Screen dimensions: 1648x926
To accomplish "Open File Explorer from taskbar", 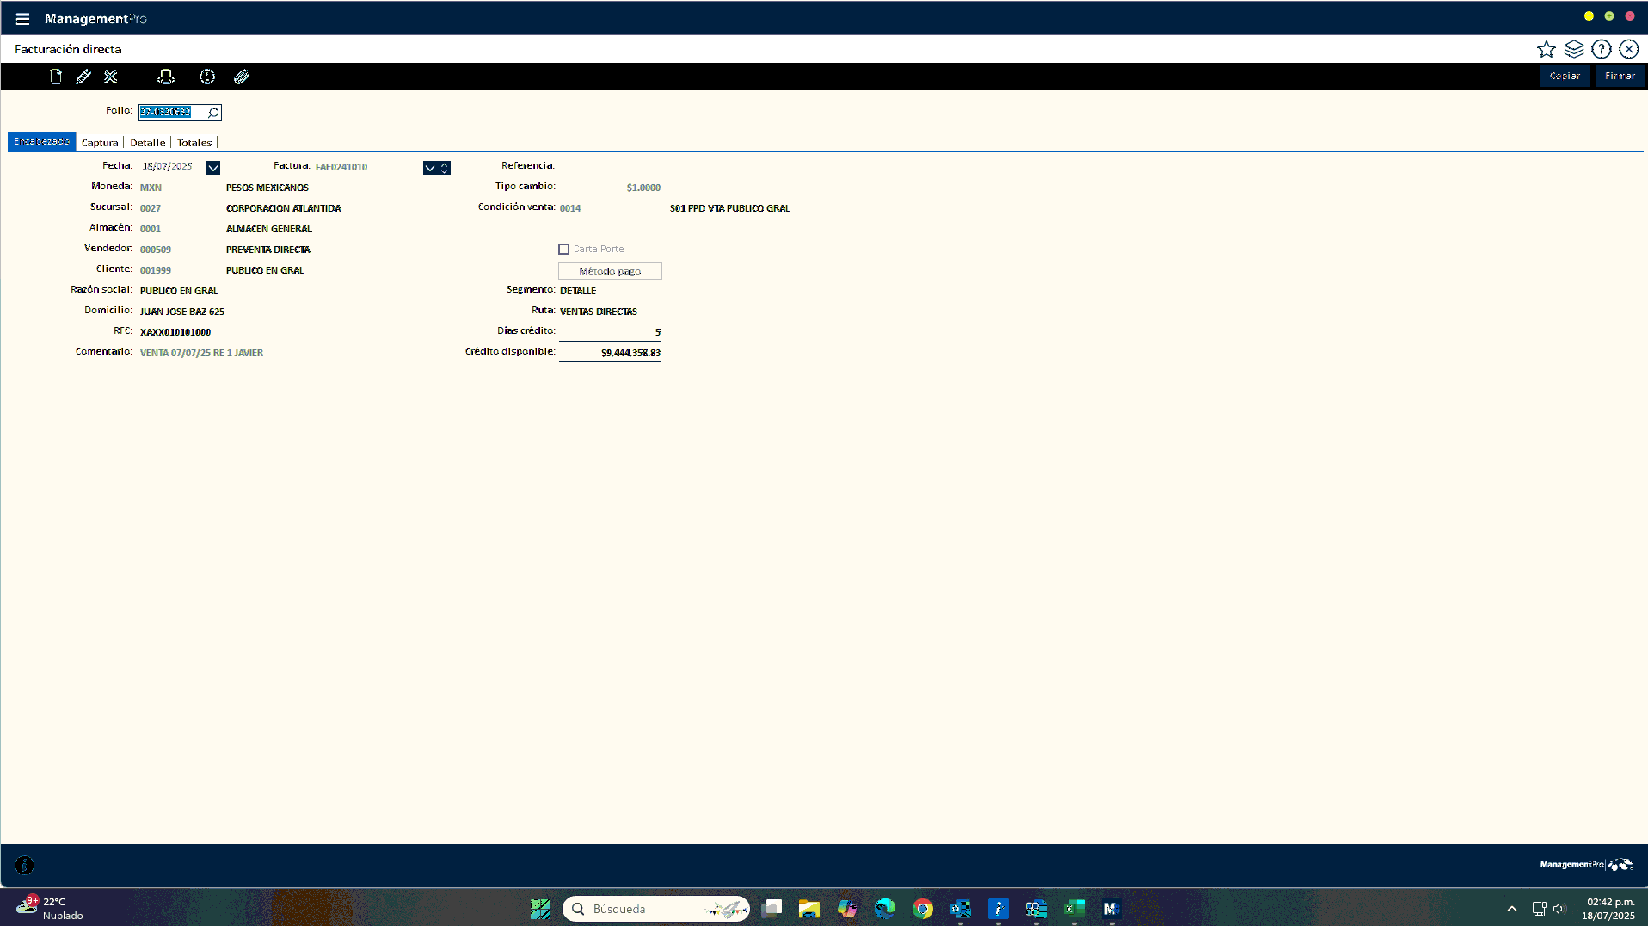I will click(809, 909).
